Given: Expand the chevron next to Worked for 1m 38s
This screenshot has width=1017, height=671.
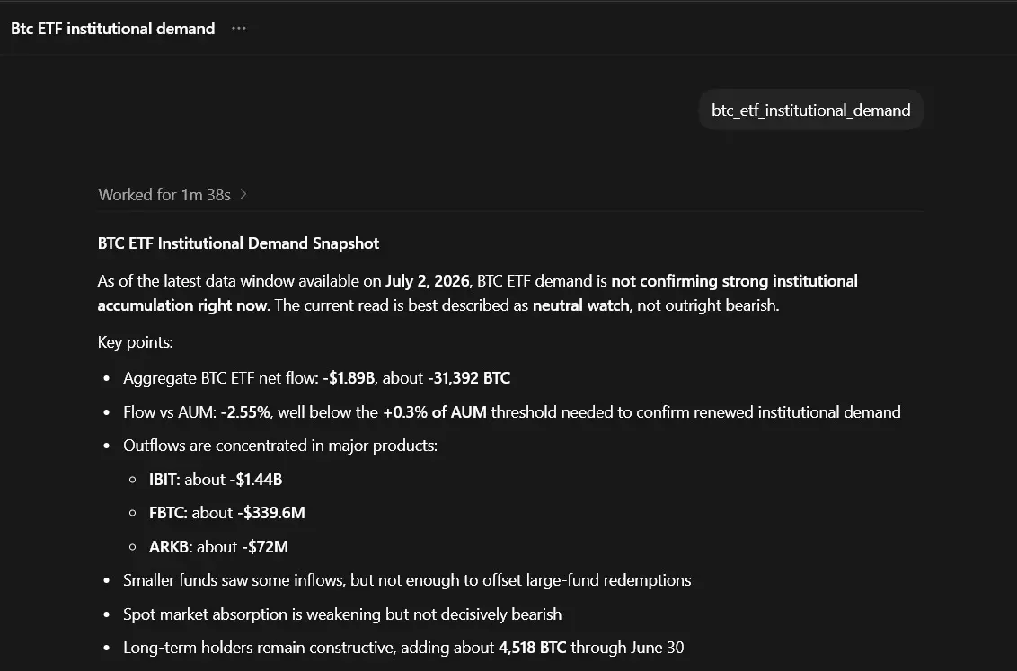Looking at the screenshot, I should [x=243, y=194].
